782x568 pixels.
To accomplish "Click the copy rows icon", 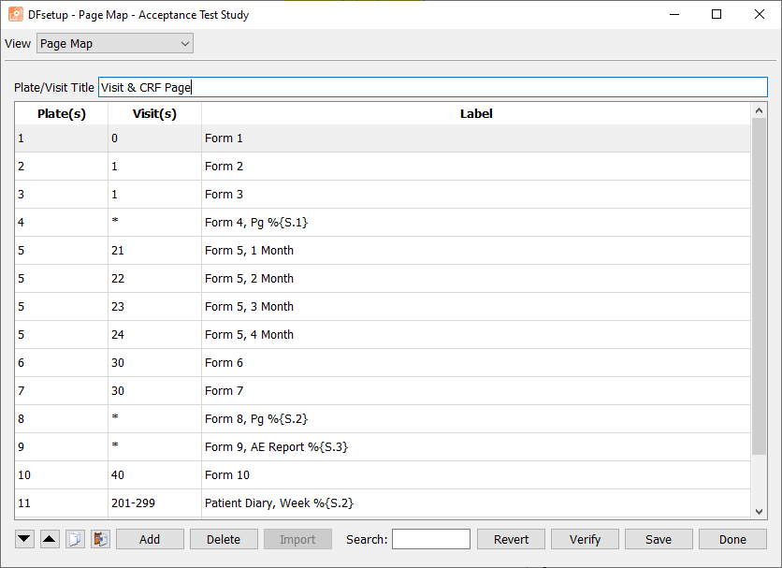I will (x=75, y=539).
